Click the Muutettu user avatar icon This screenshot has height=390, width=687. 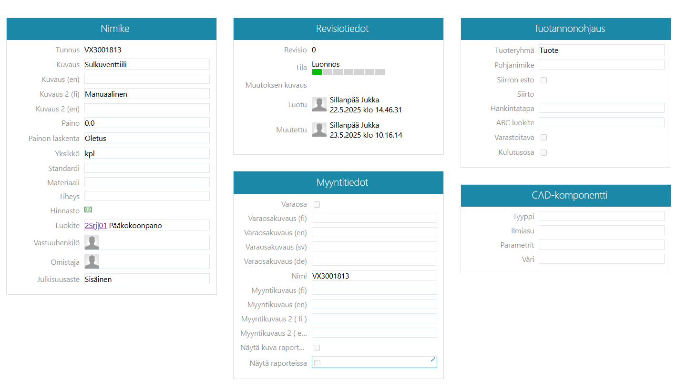coord(319,130)
